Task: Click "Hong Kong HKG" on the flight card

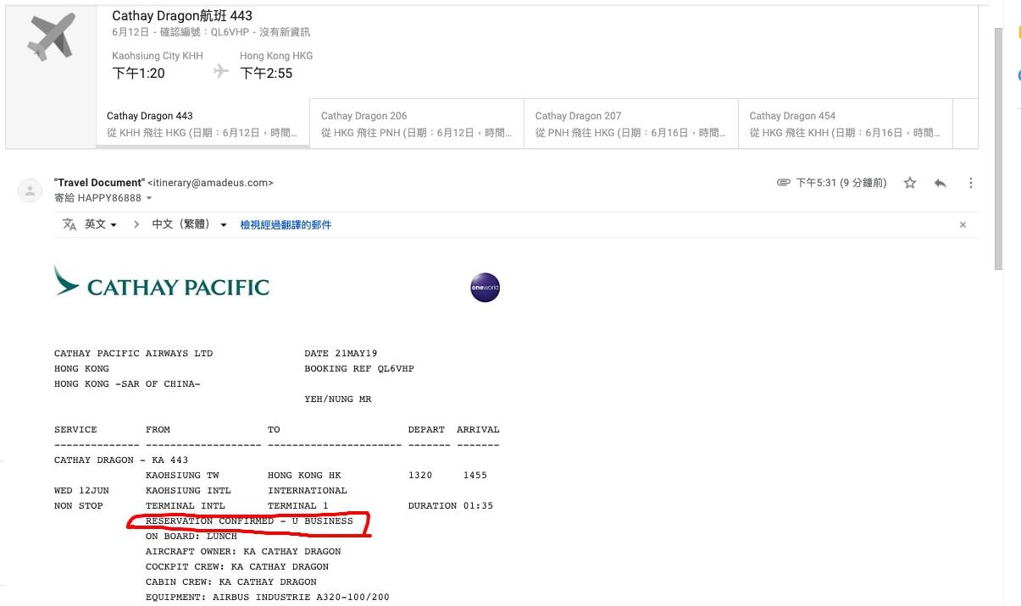Action: tap(276, 56)
